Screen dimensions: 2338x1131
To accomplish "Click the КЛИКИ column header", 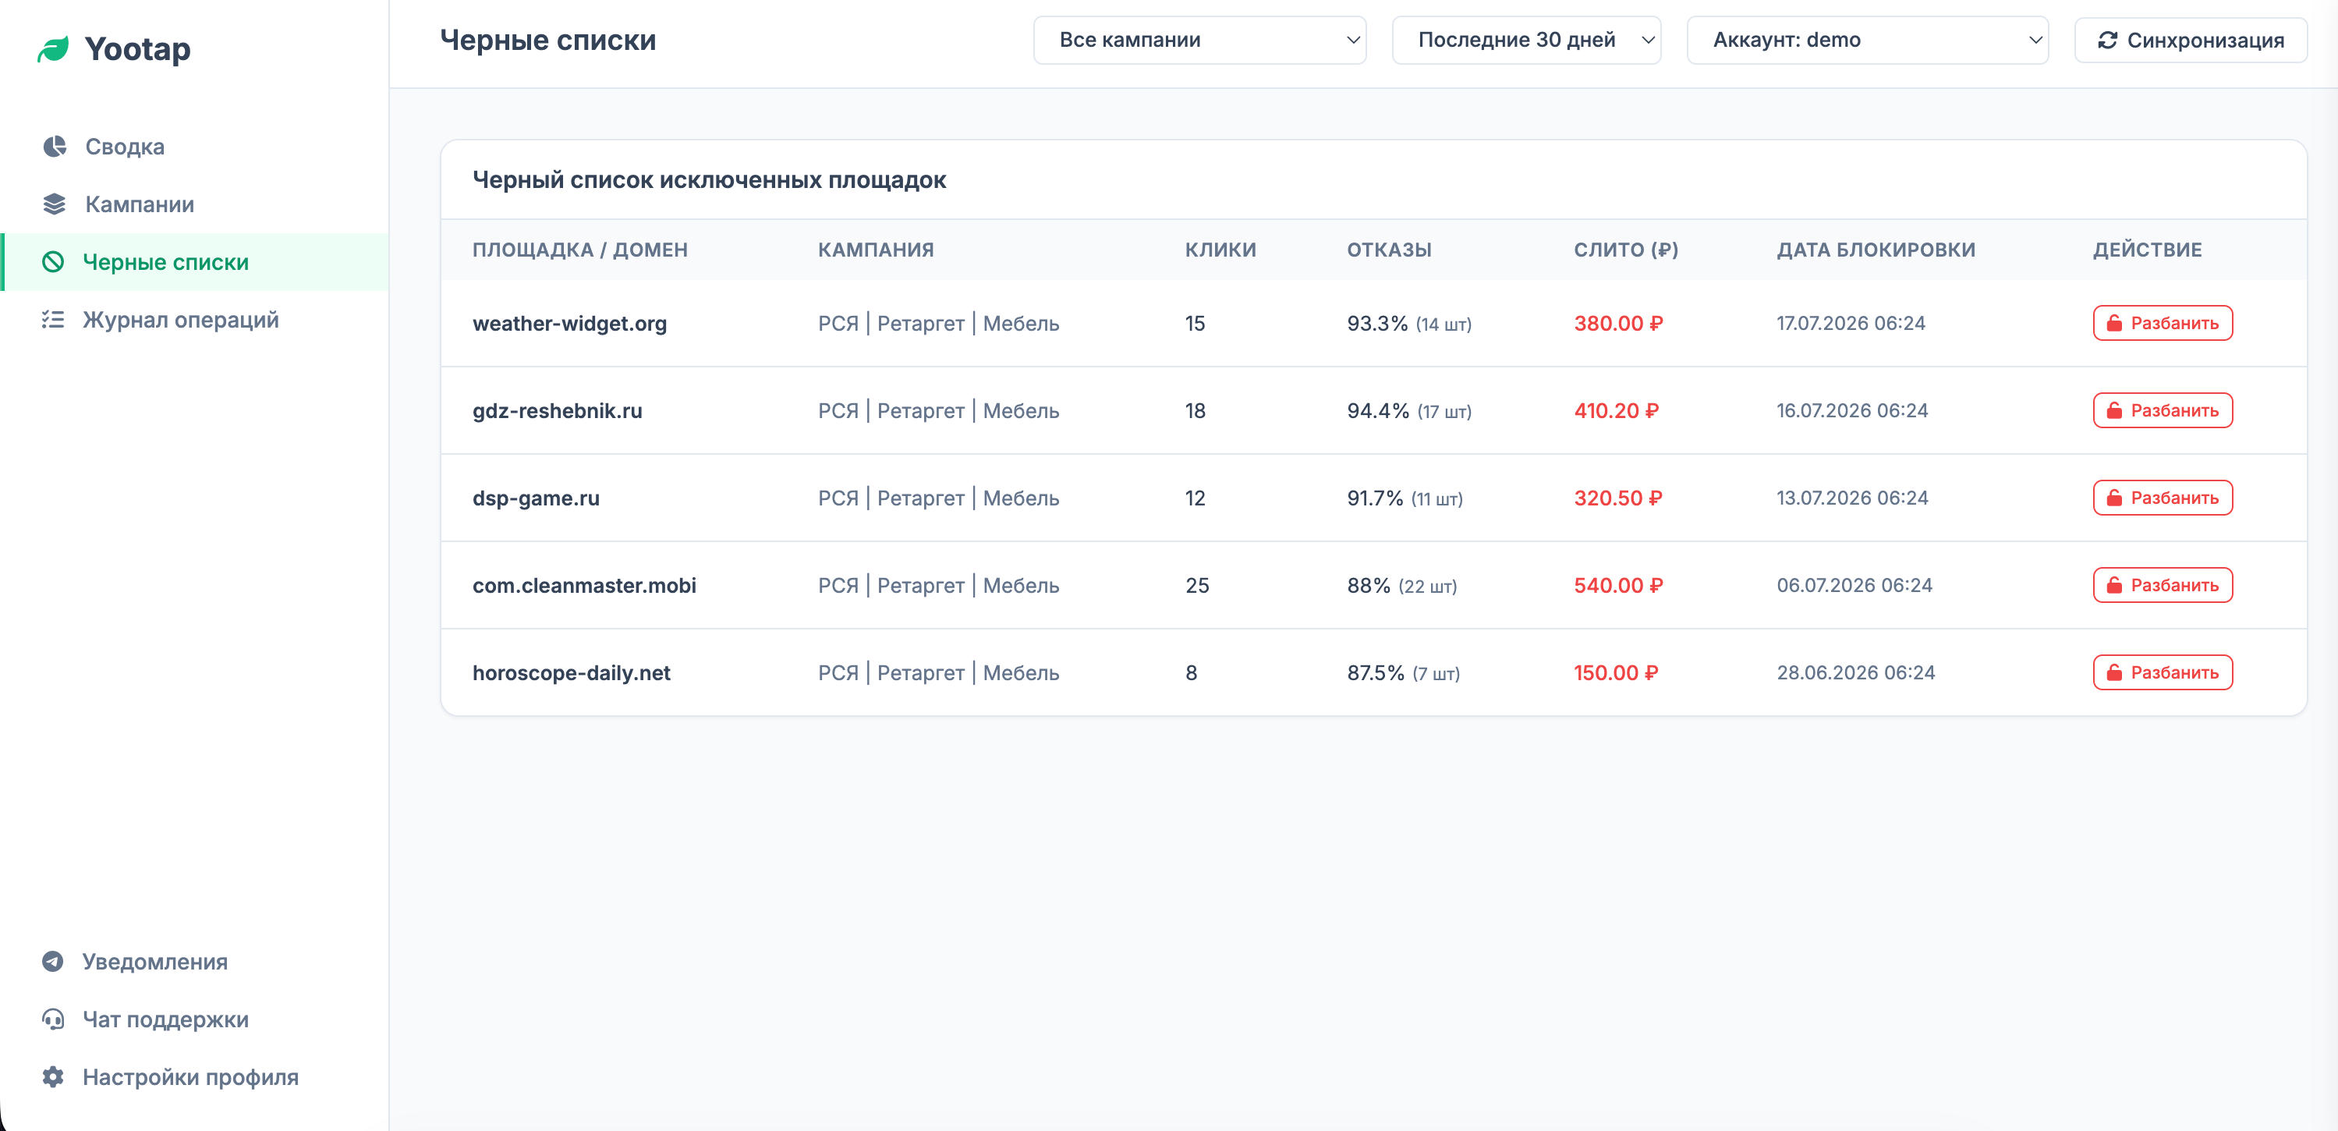I will pyautogui.click(x=1220, y=250).
